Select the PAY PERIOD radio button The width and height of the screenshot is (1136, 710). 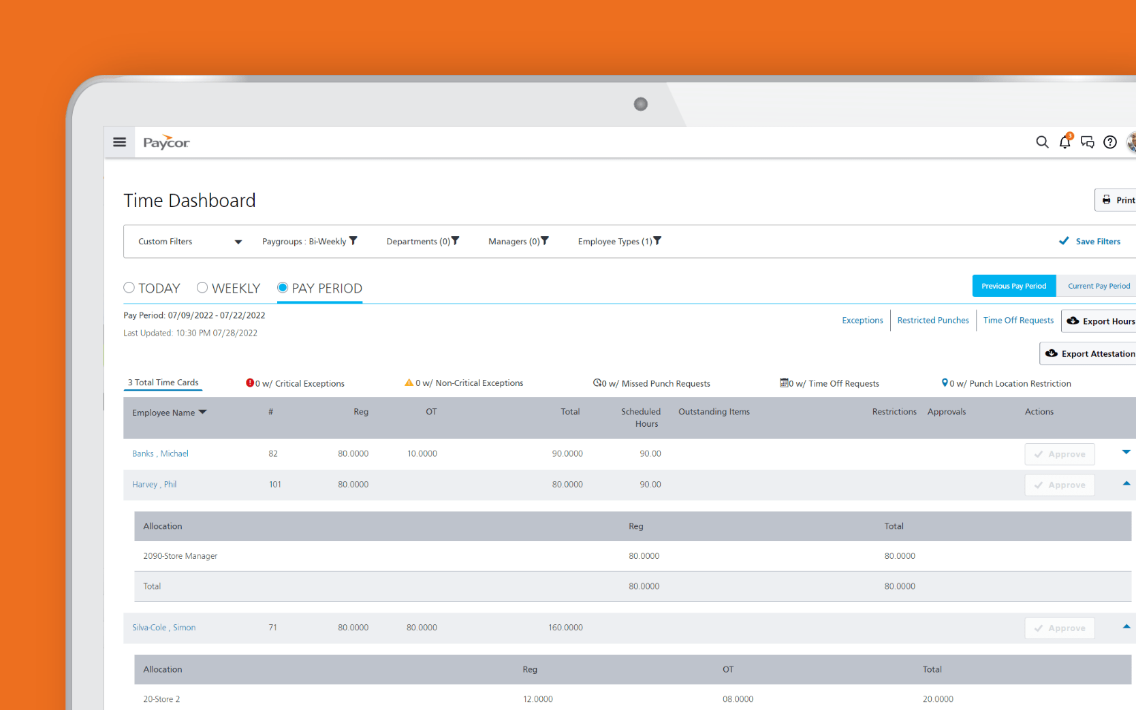tap(283, 287)
